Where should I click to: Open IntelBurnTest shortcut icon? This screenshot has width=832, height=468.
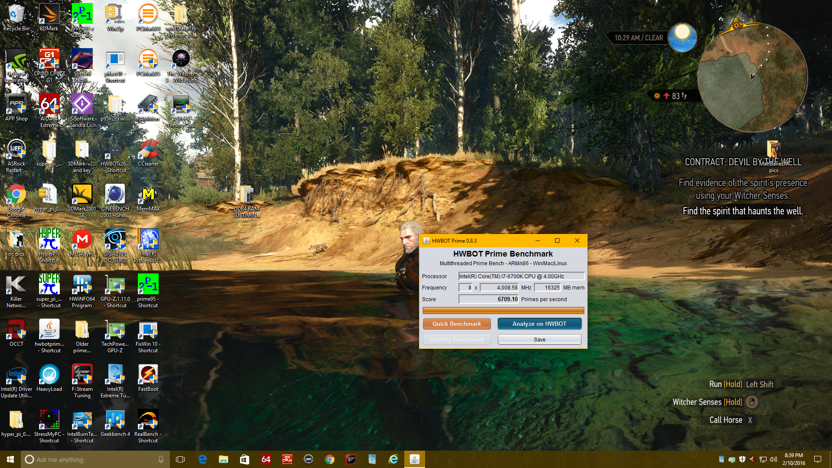click(82, 426)
